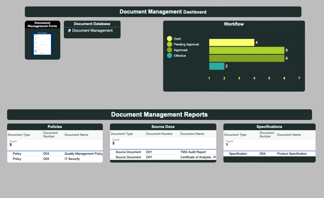Open the TMG Audit Report row
Viewport: 324px width, 198px height.
(x=193, y=152)
